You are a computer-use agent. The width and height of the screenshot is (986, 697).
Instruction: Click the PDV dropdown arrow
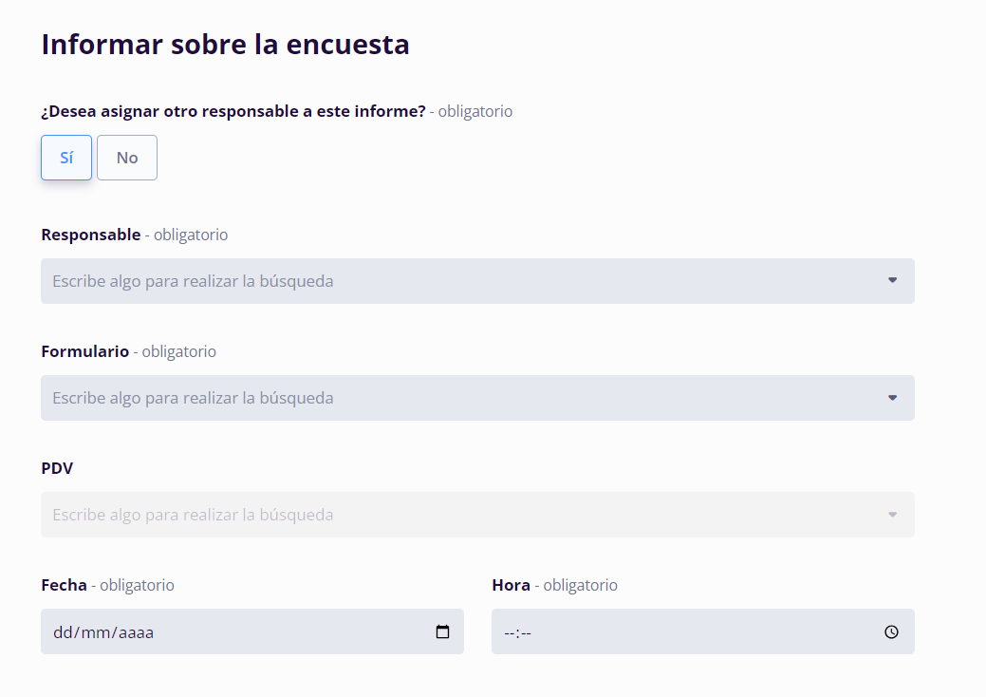pos(892,515)
